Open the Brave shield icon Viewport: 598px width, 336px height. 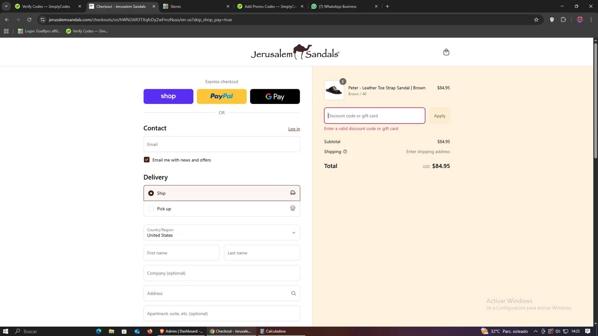552,20
